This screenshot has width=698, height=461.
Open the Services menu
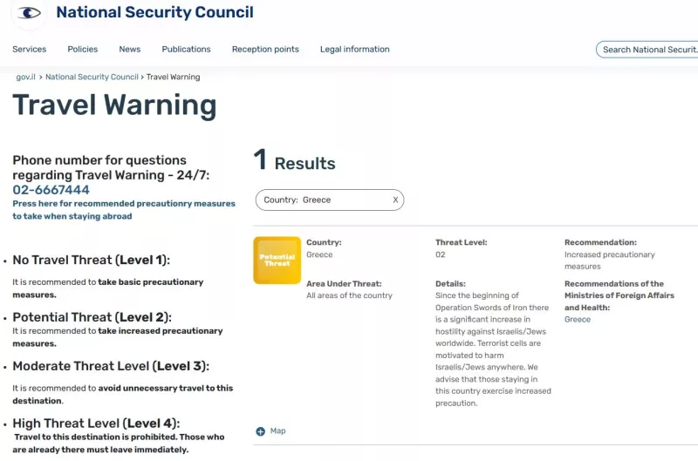coord(30,50)
